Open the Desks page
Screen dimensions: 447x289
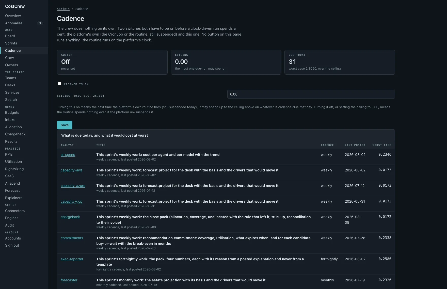[24, 85]
